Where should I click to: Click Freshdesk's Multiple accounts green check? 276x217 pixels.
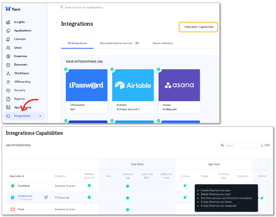click(89, 186)
